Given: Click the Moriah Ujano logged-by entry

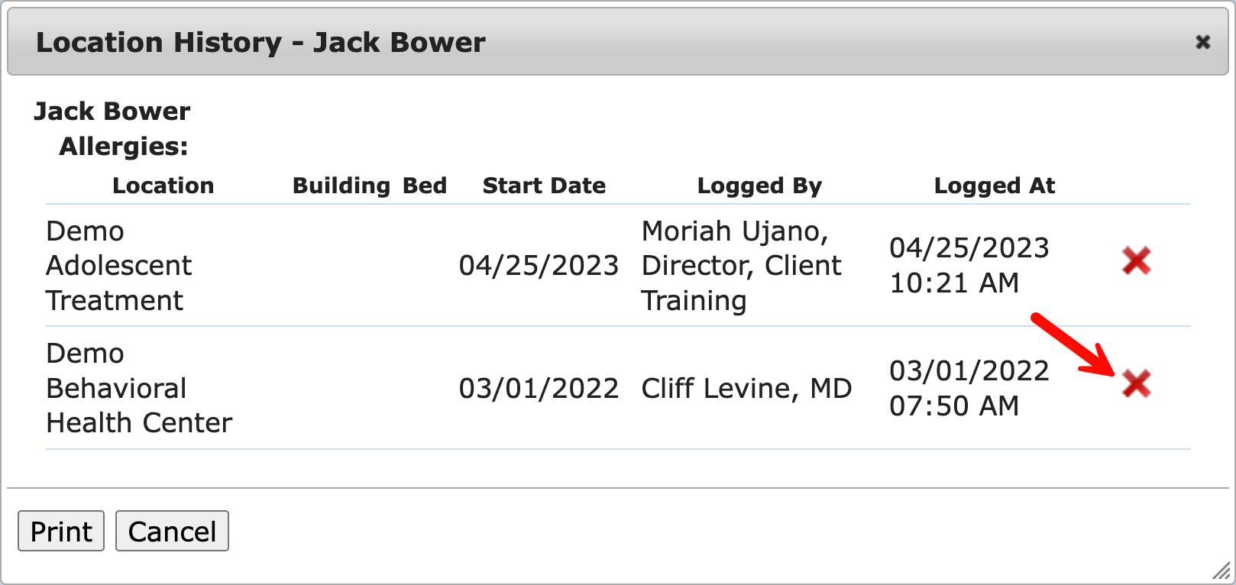Looking at the screenshot, I should [741, 266].
